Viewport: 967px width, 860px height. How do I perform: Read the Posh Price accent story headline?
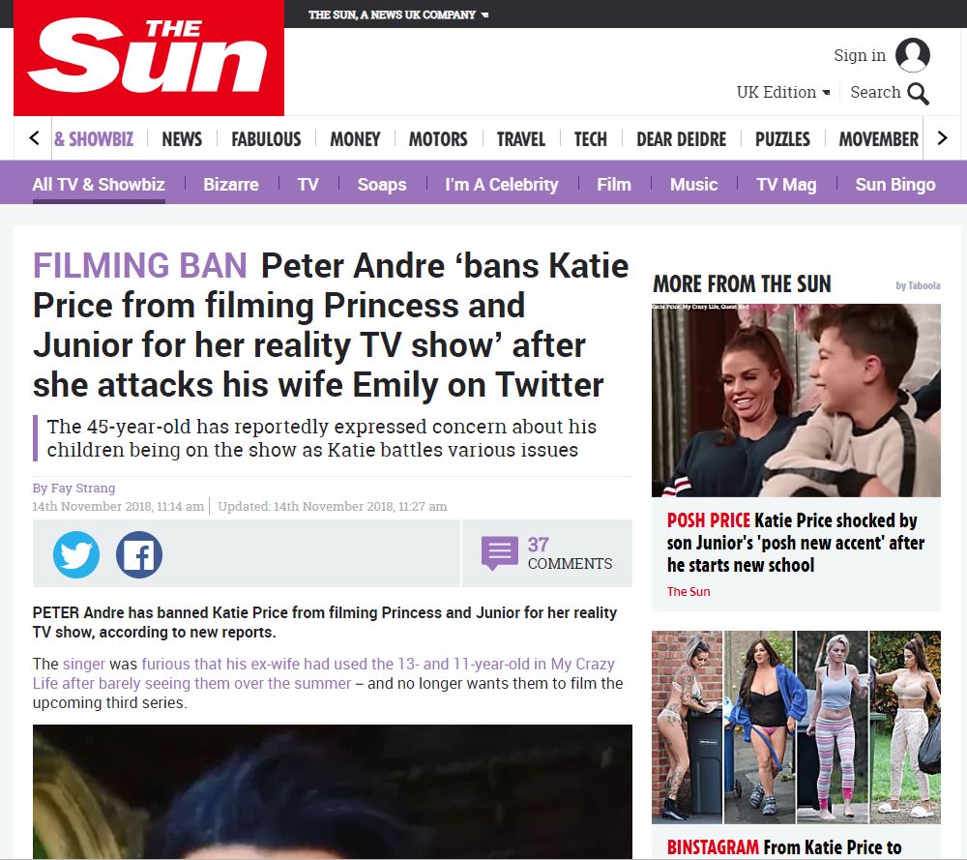795,543
